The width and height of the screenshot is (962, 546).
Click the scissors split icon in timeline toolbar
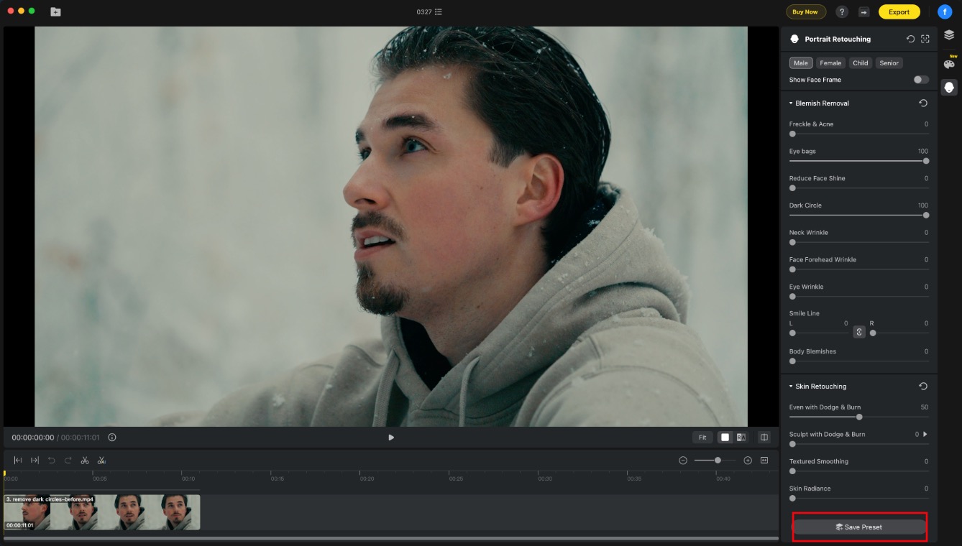85,461
